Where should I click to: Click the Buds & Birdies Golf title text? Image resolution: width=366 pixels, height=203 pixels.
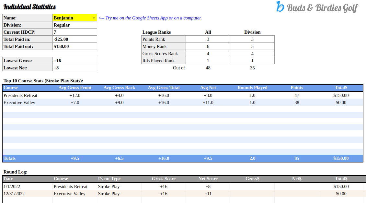pyautogui.click(x=322, y=8)
